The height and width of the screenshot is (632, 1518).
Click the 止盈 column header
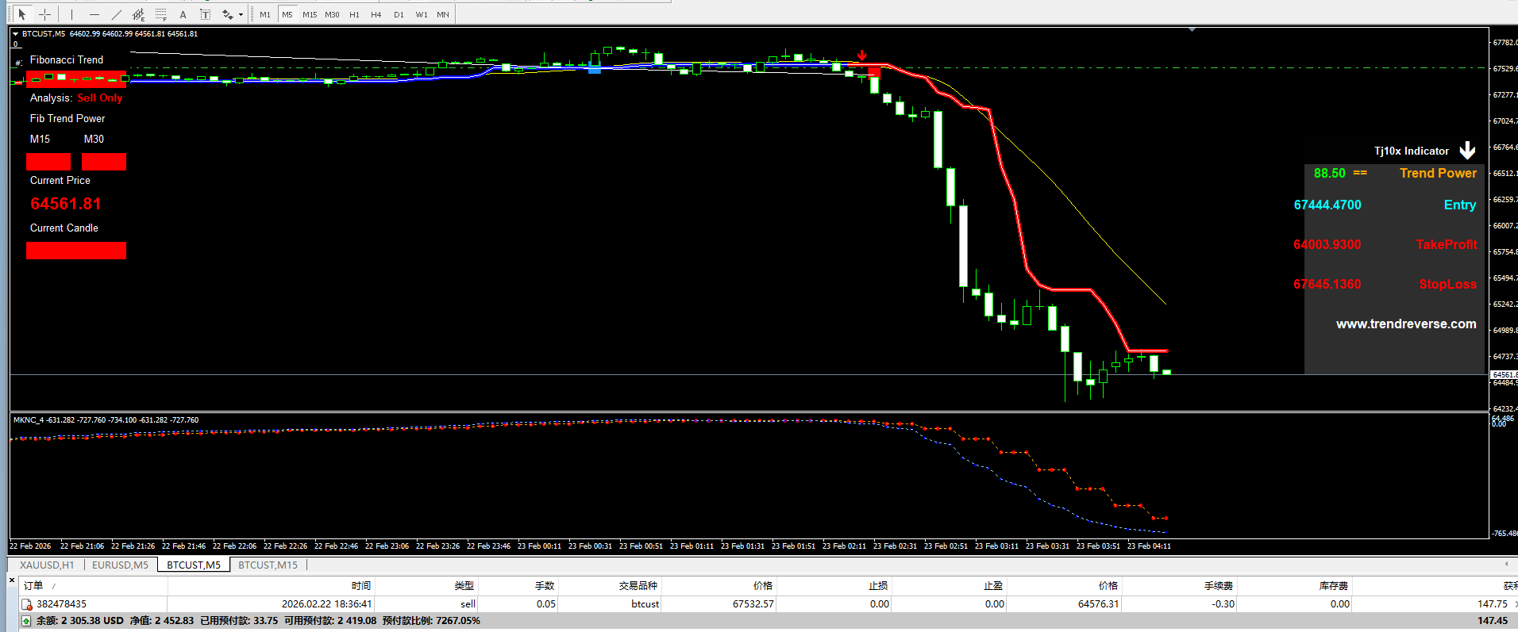tap(949, 585)
